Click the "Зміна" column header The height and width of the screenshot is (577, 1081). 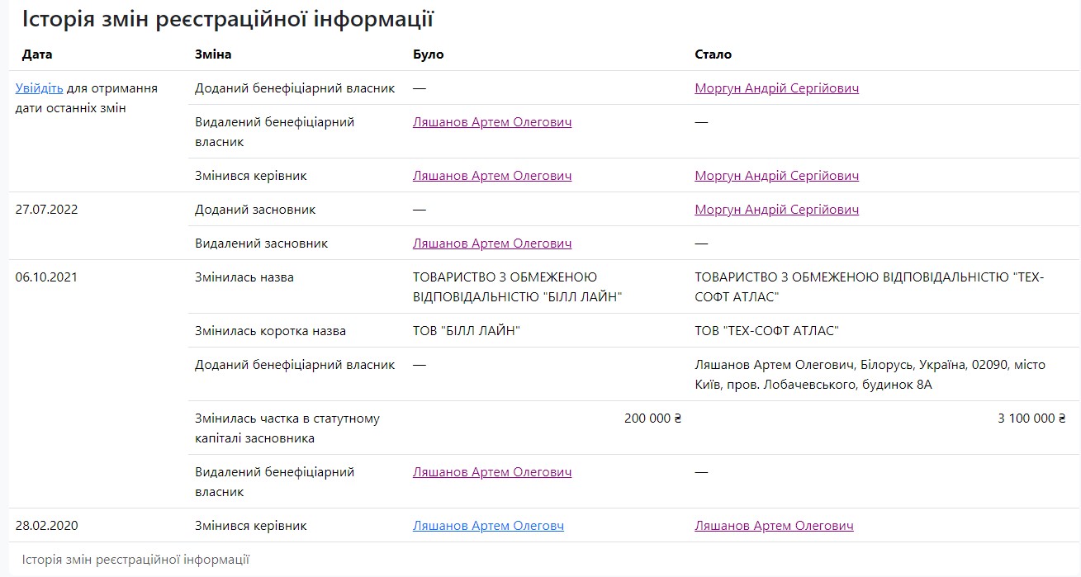coord(213,54)
